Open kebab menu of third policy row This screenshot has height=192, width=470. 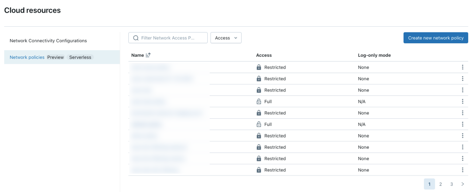pos(462,90)
